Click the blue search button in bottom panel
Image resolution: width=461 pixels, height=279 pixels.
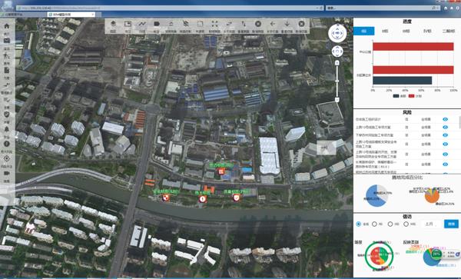[x=451, y=224]
